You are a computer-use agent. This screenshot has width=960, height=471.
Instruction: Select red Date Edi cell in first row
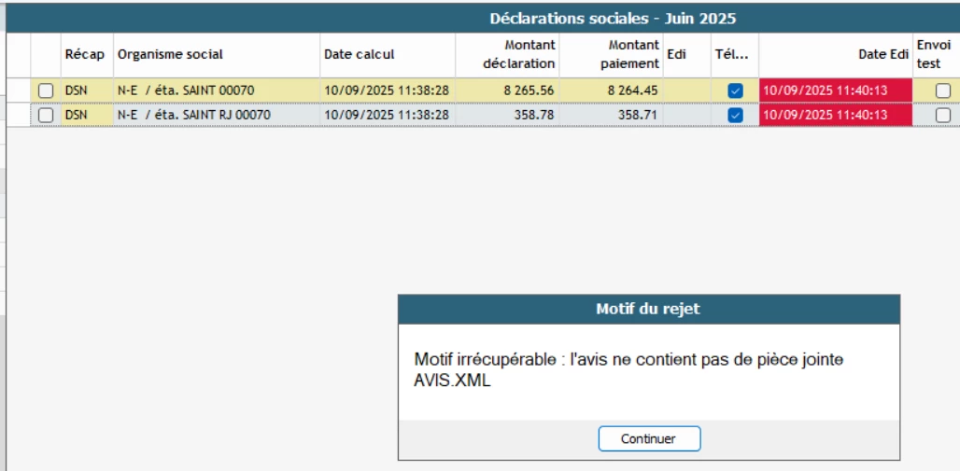click(x=835, y=90)
